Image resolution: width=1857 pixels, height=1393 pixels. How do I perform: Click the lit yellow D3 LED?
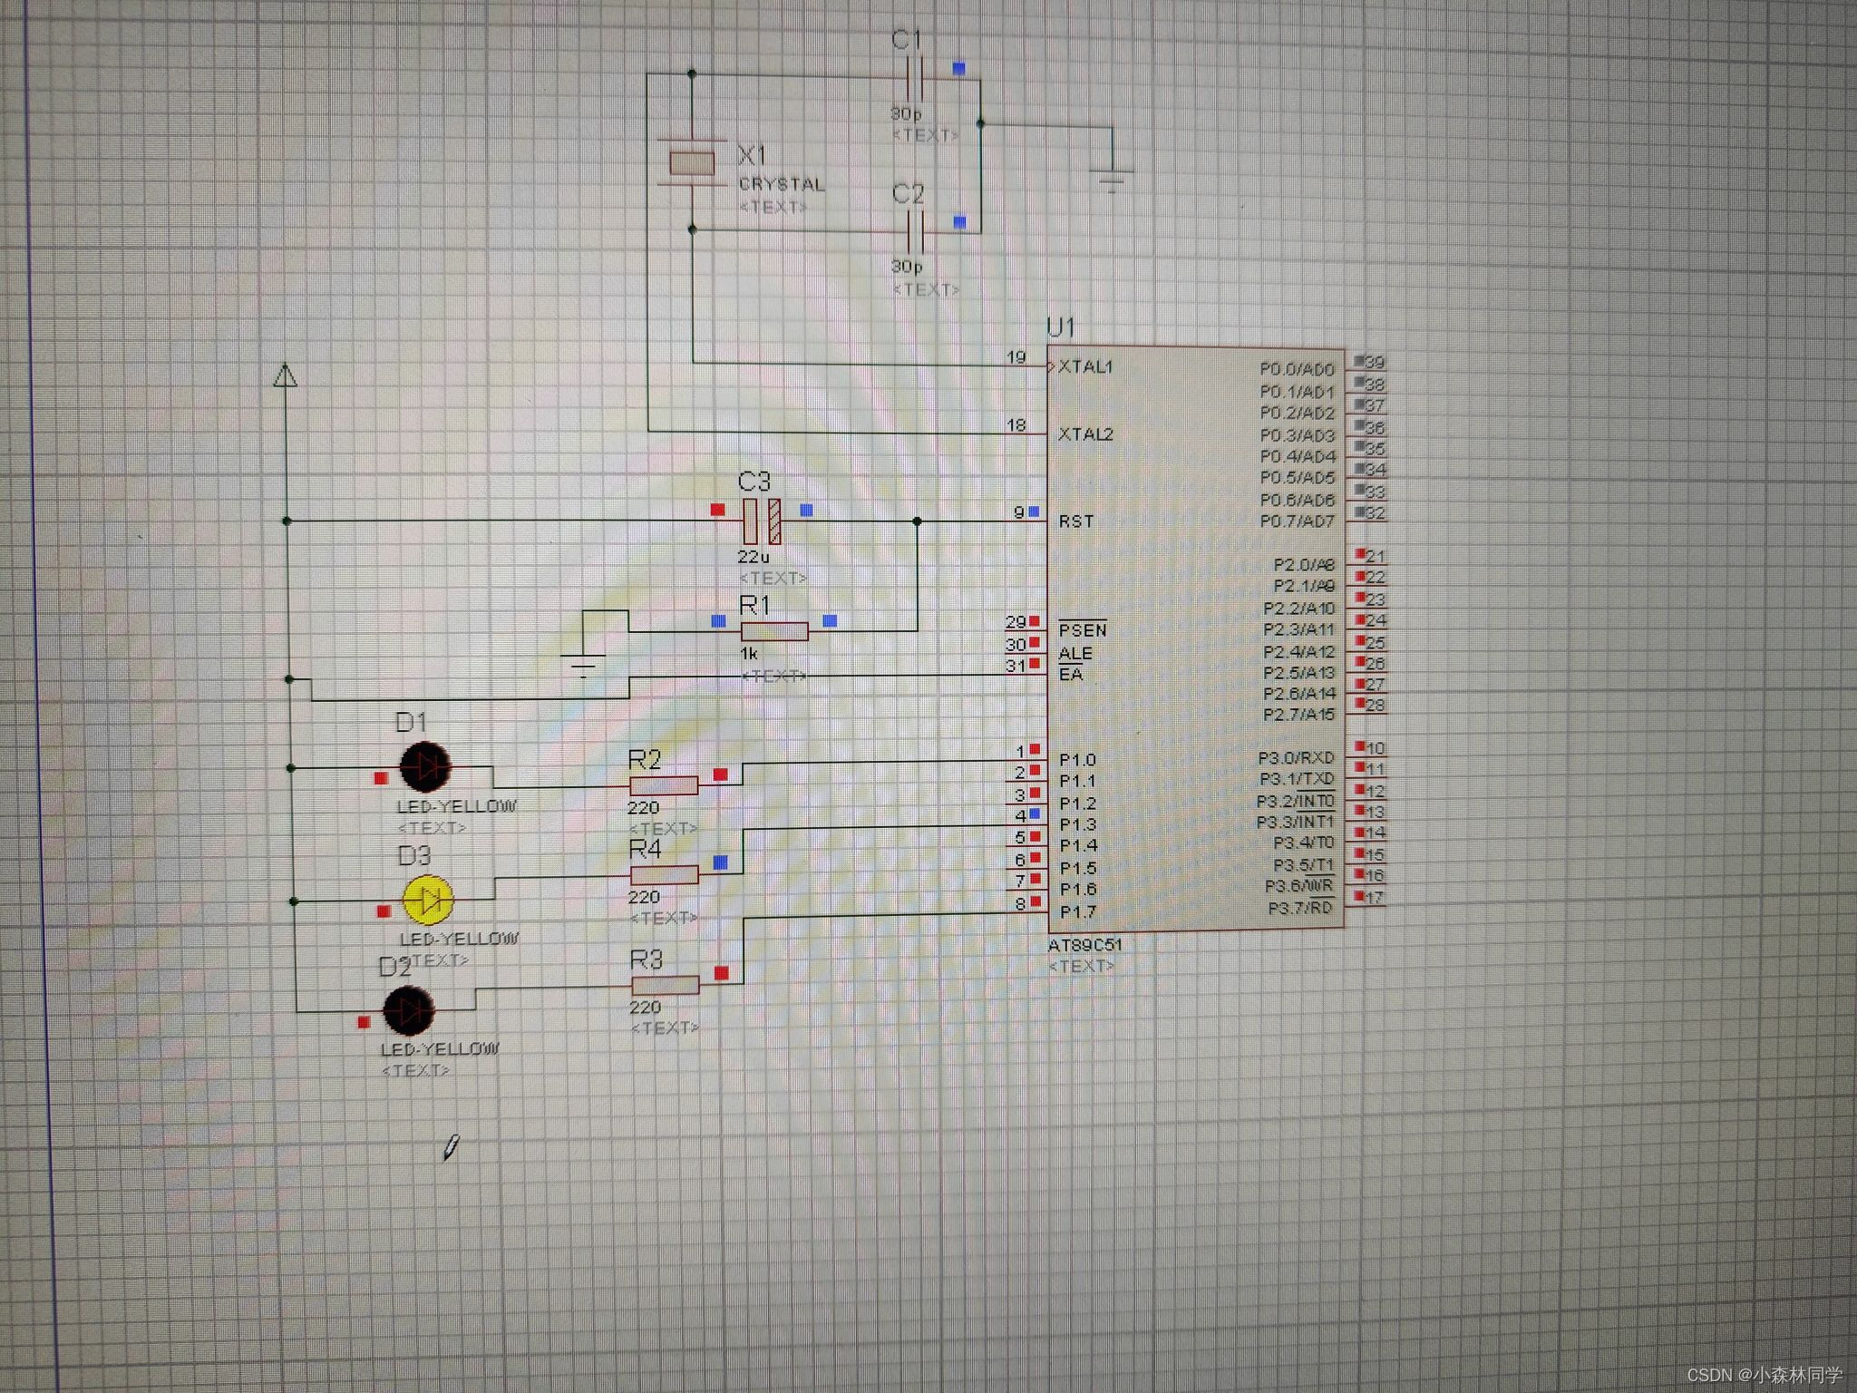[427, 900]
